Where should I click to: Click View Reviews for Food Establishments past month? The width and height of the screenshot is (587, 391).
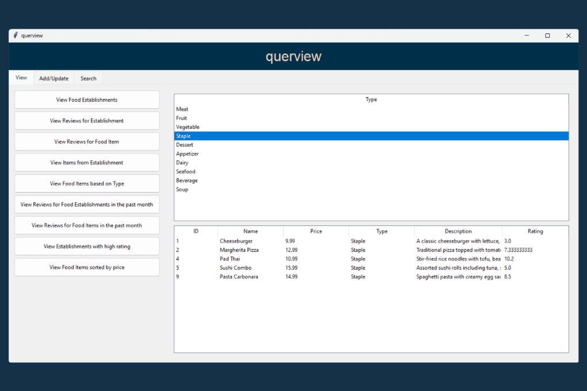[x=87, y=204]
